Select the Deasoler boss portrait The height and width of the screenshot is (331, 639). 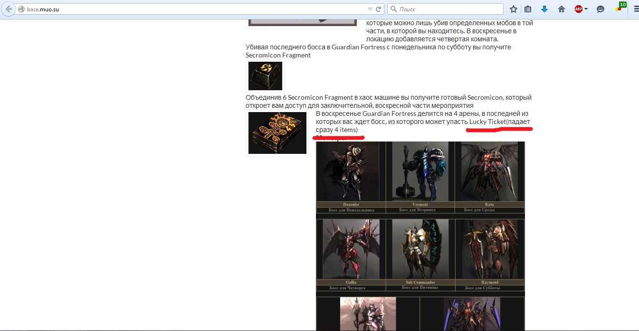(x=351, y=171)
